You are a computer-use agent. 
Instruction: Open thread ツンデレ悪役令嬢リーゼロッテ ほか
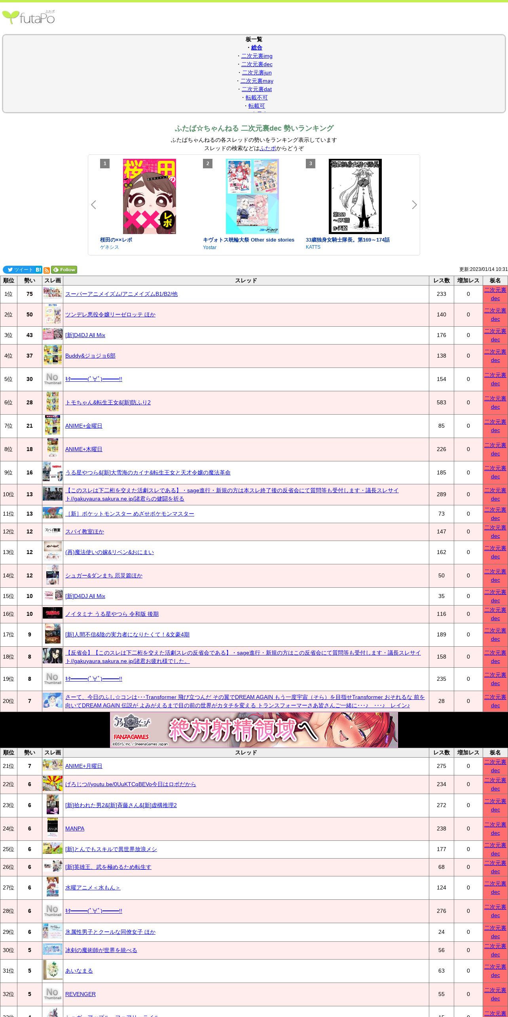tap(110, 314)
